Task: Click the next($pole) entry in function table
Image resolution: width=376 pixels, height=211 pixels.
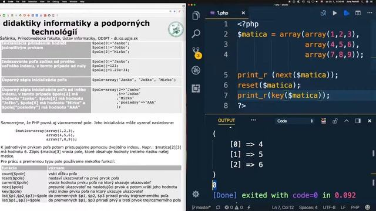Action: [12, 187]
